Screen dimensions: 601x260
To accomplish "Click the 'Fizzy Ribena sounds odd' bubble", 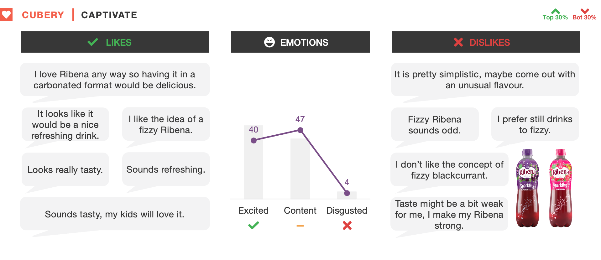I will pyautogui.click(x=435, y=125).
